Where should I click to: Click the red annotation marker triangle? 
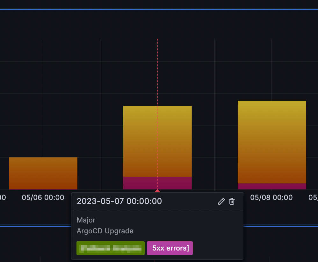[x=157, y=191]
